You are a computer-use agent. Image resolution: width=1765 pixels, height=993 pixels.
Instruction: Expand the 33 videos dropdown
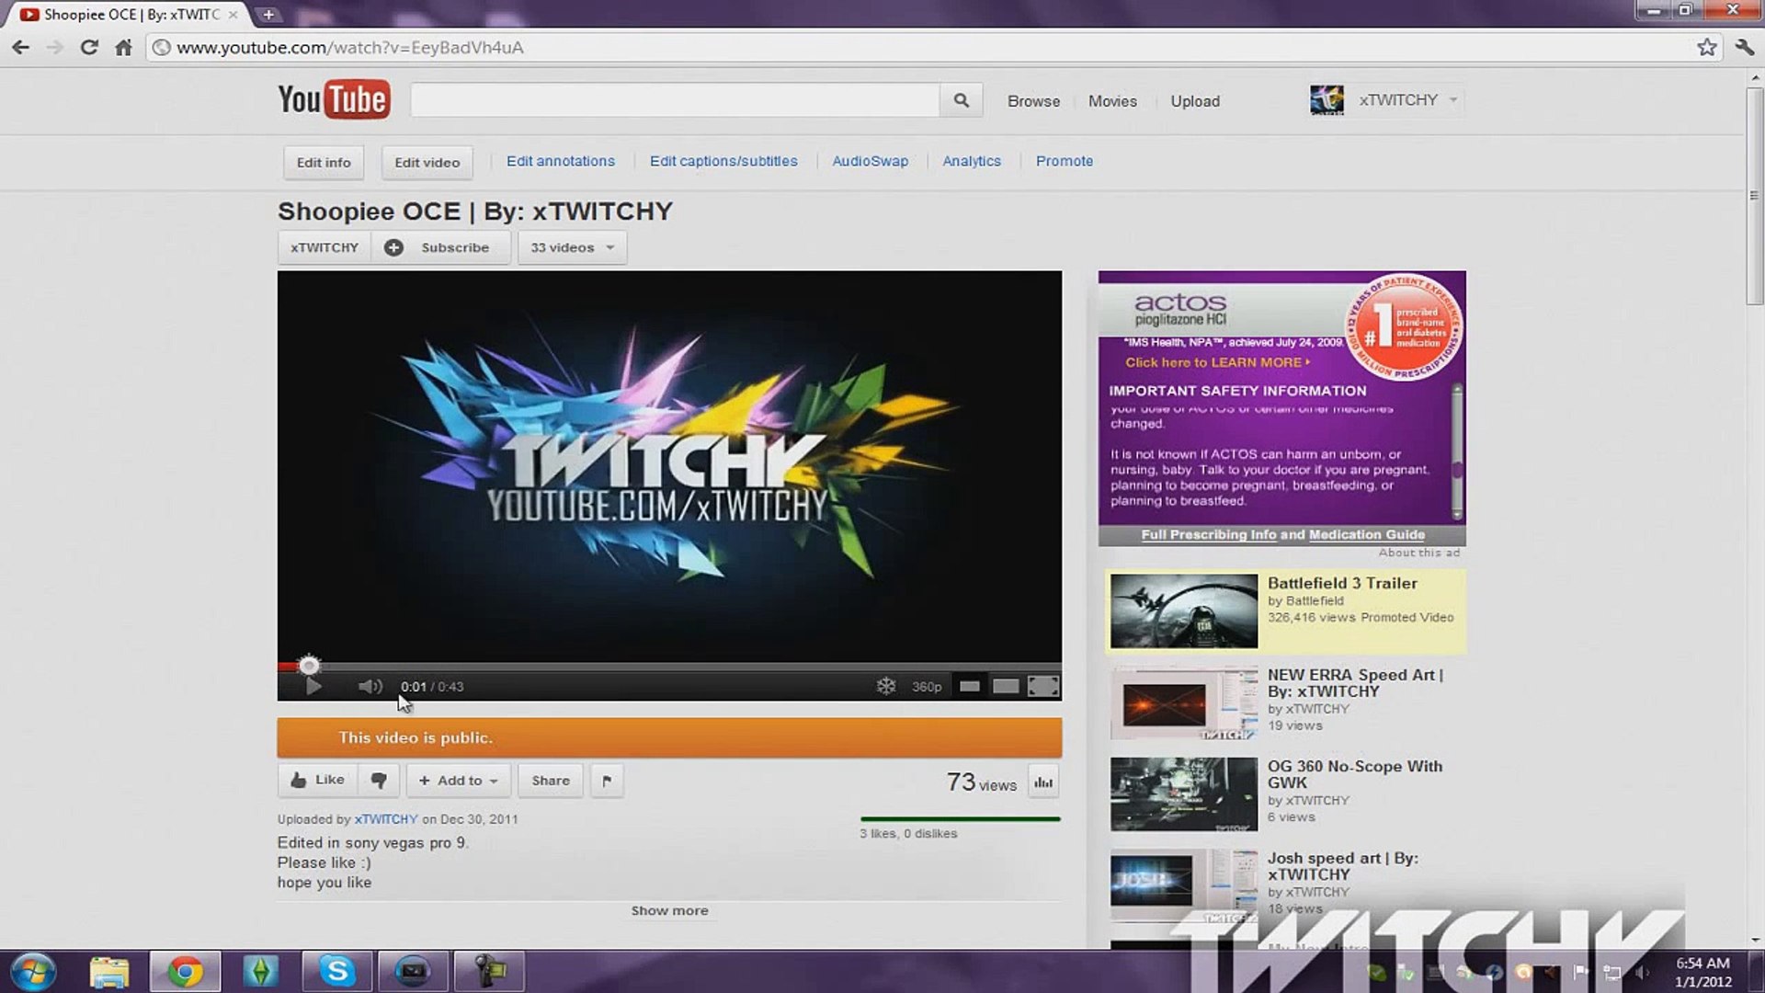pos(572,247)
